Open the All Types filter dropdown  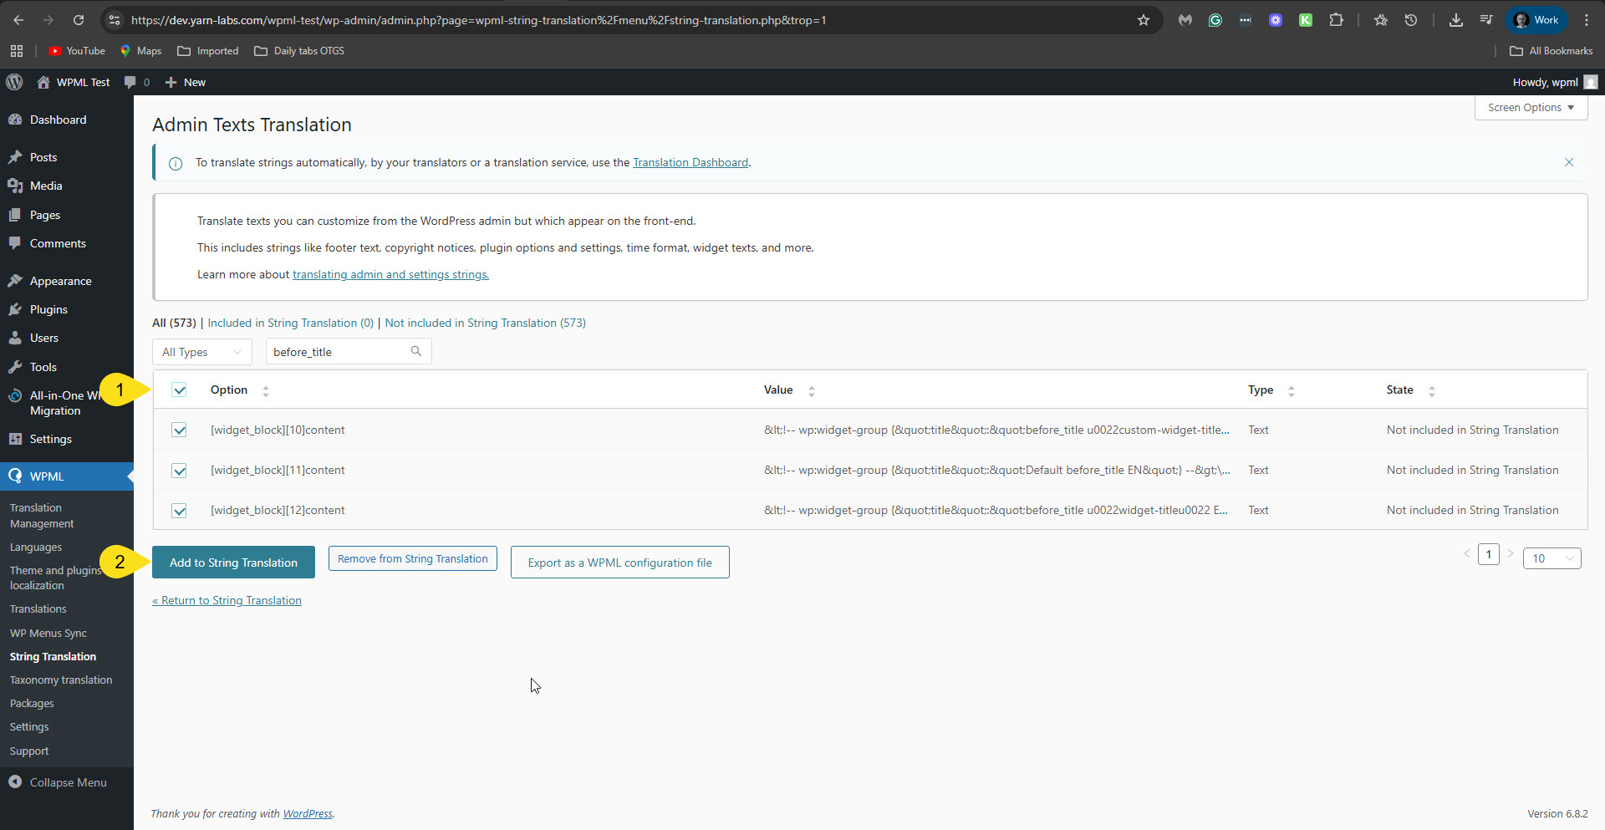[x=201, y=352]
